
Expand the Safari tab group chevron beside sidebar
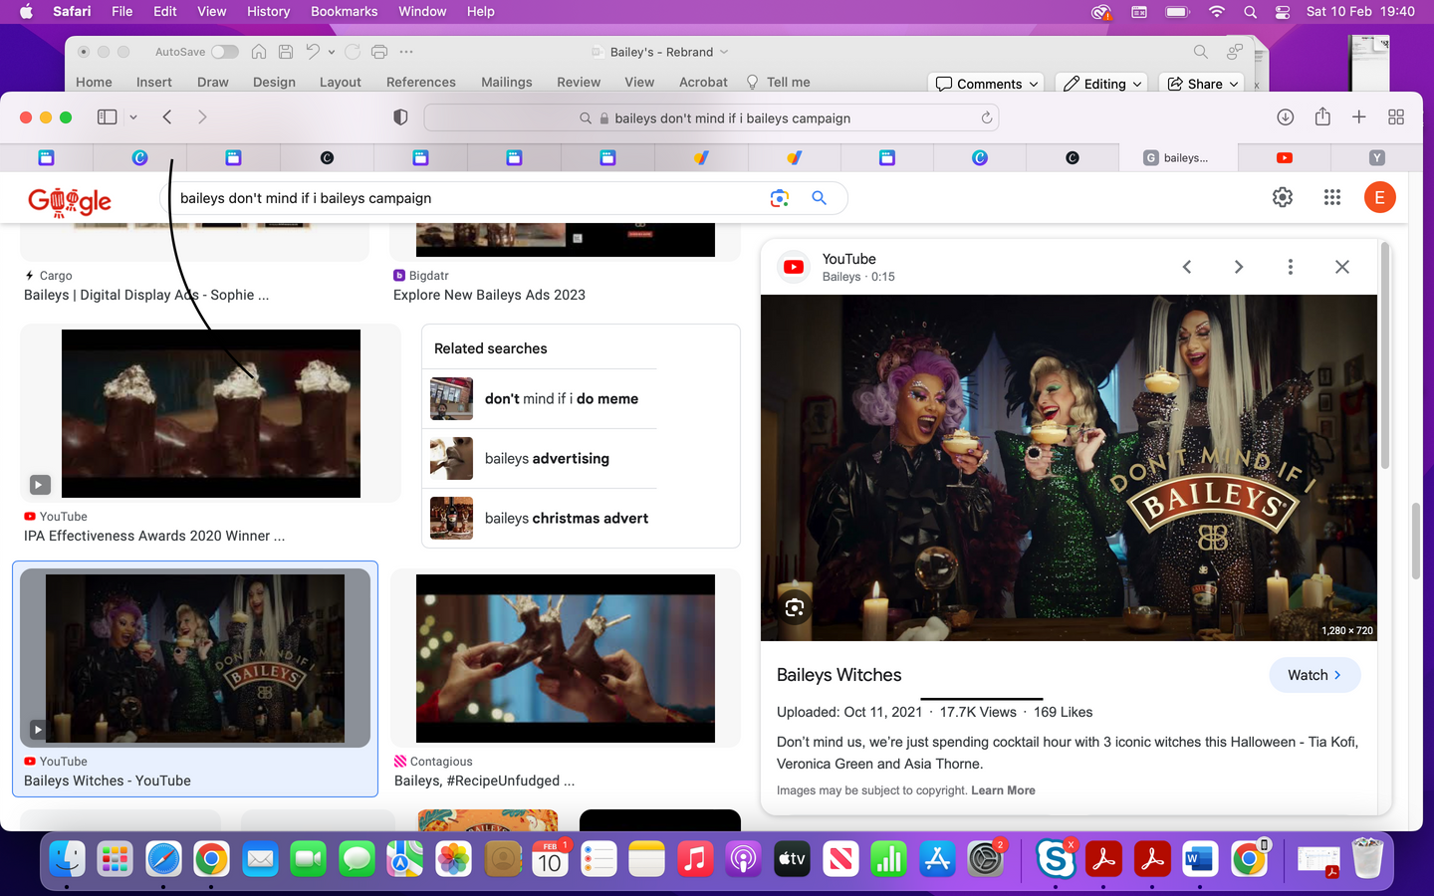click(x=133, y=117)
